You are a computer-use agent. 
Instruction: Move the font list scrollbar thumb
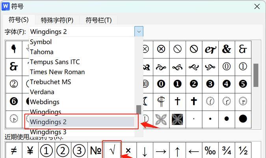click(x=139, y=110)
